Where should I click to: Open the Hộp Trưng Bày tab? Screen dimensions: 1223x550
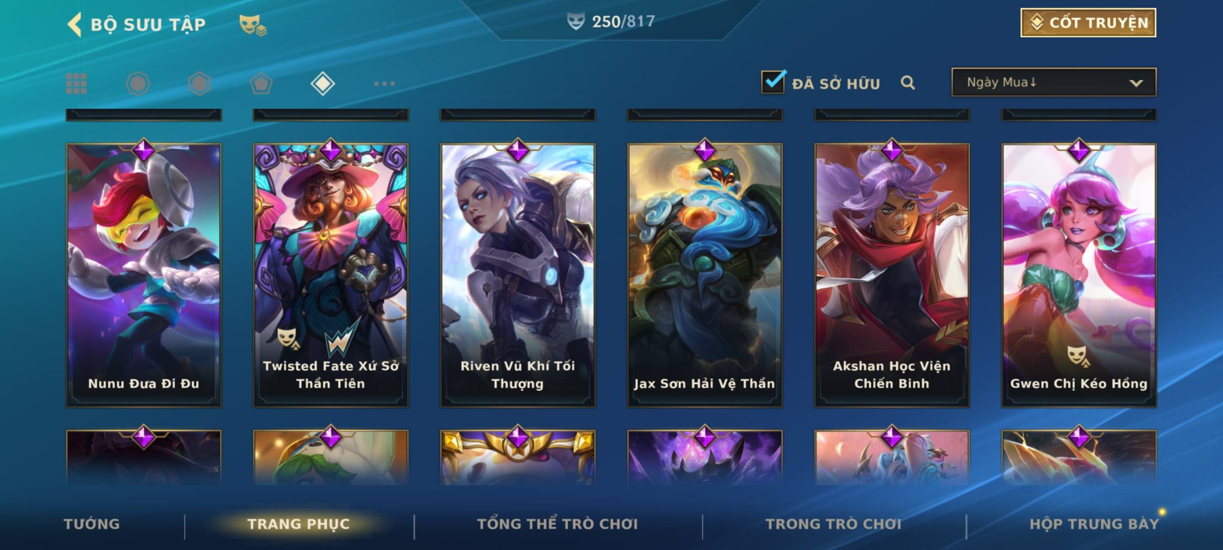(x=1094, y=524)
